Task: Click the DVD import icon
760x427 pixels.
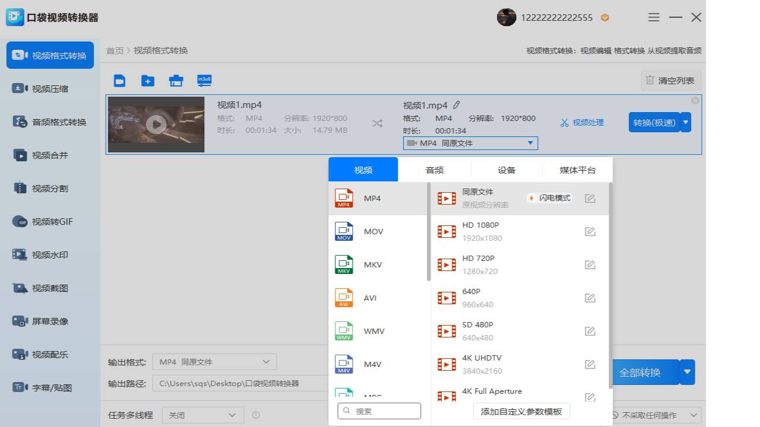Action: tap(176, 80)
